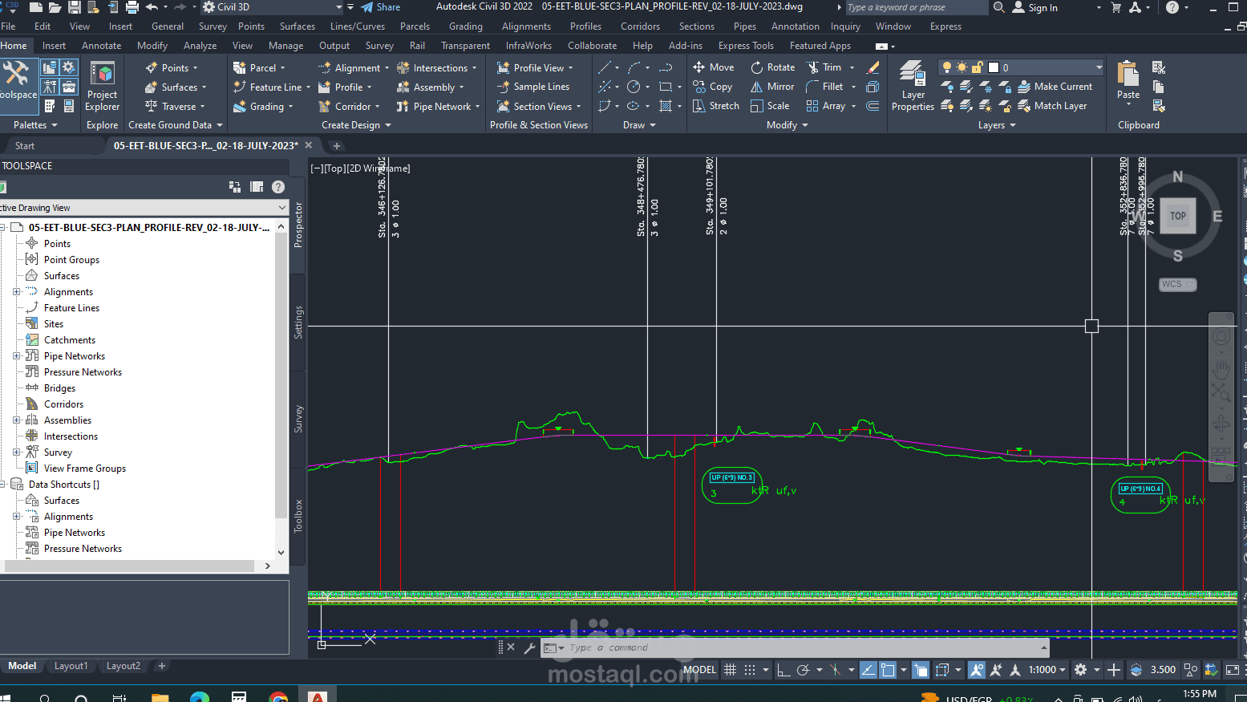Click the shopping cart icon
This screenshot has height=702, width=1247.
click(1115, 7)
